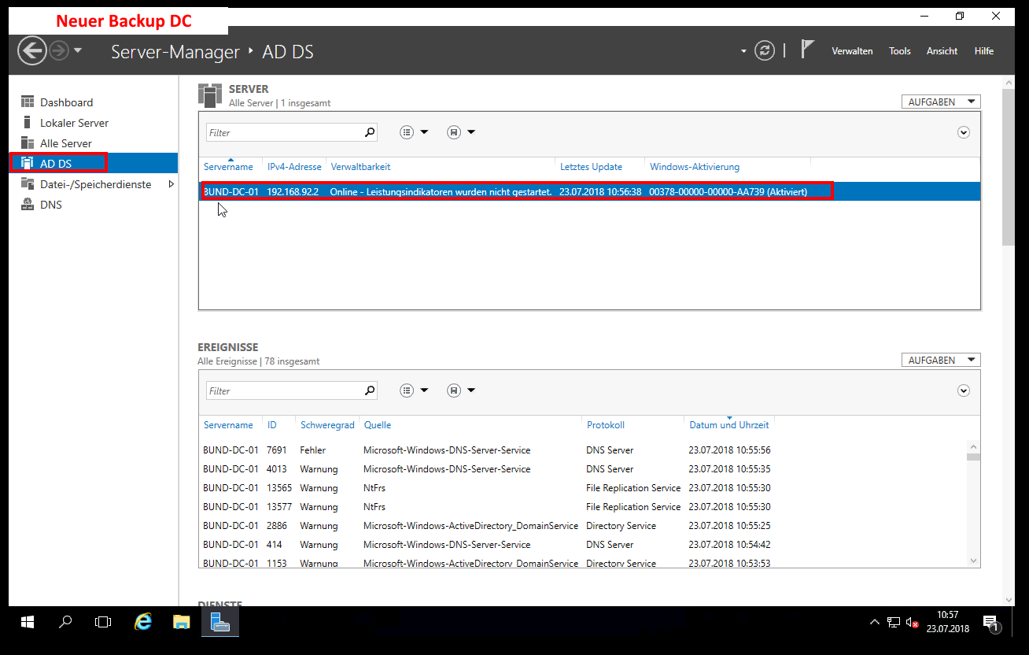Image resolution: width=1029 pixels, height=655 pixels.
Task: Click the forward navigation arrow
Action: click(x=59, y=51)
